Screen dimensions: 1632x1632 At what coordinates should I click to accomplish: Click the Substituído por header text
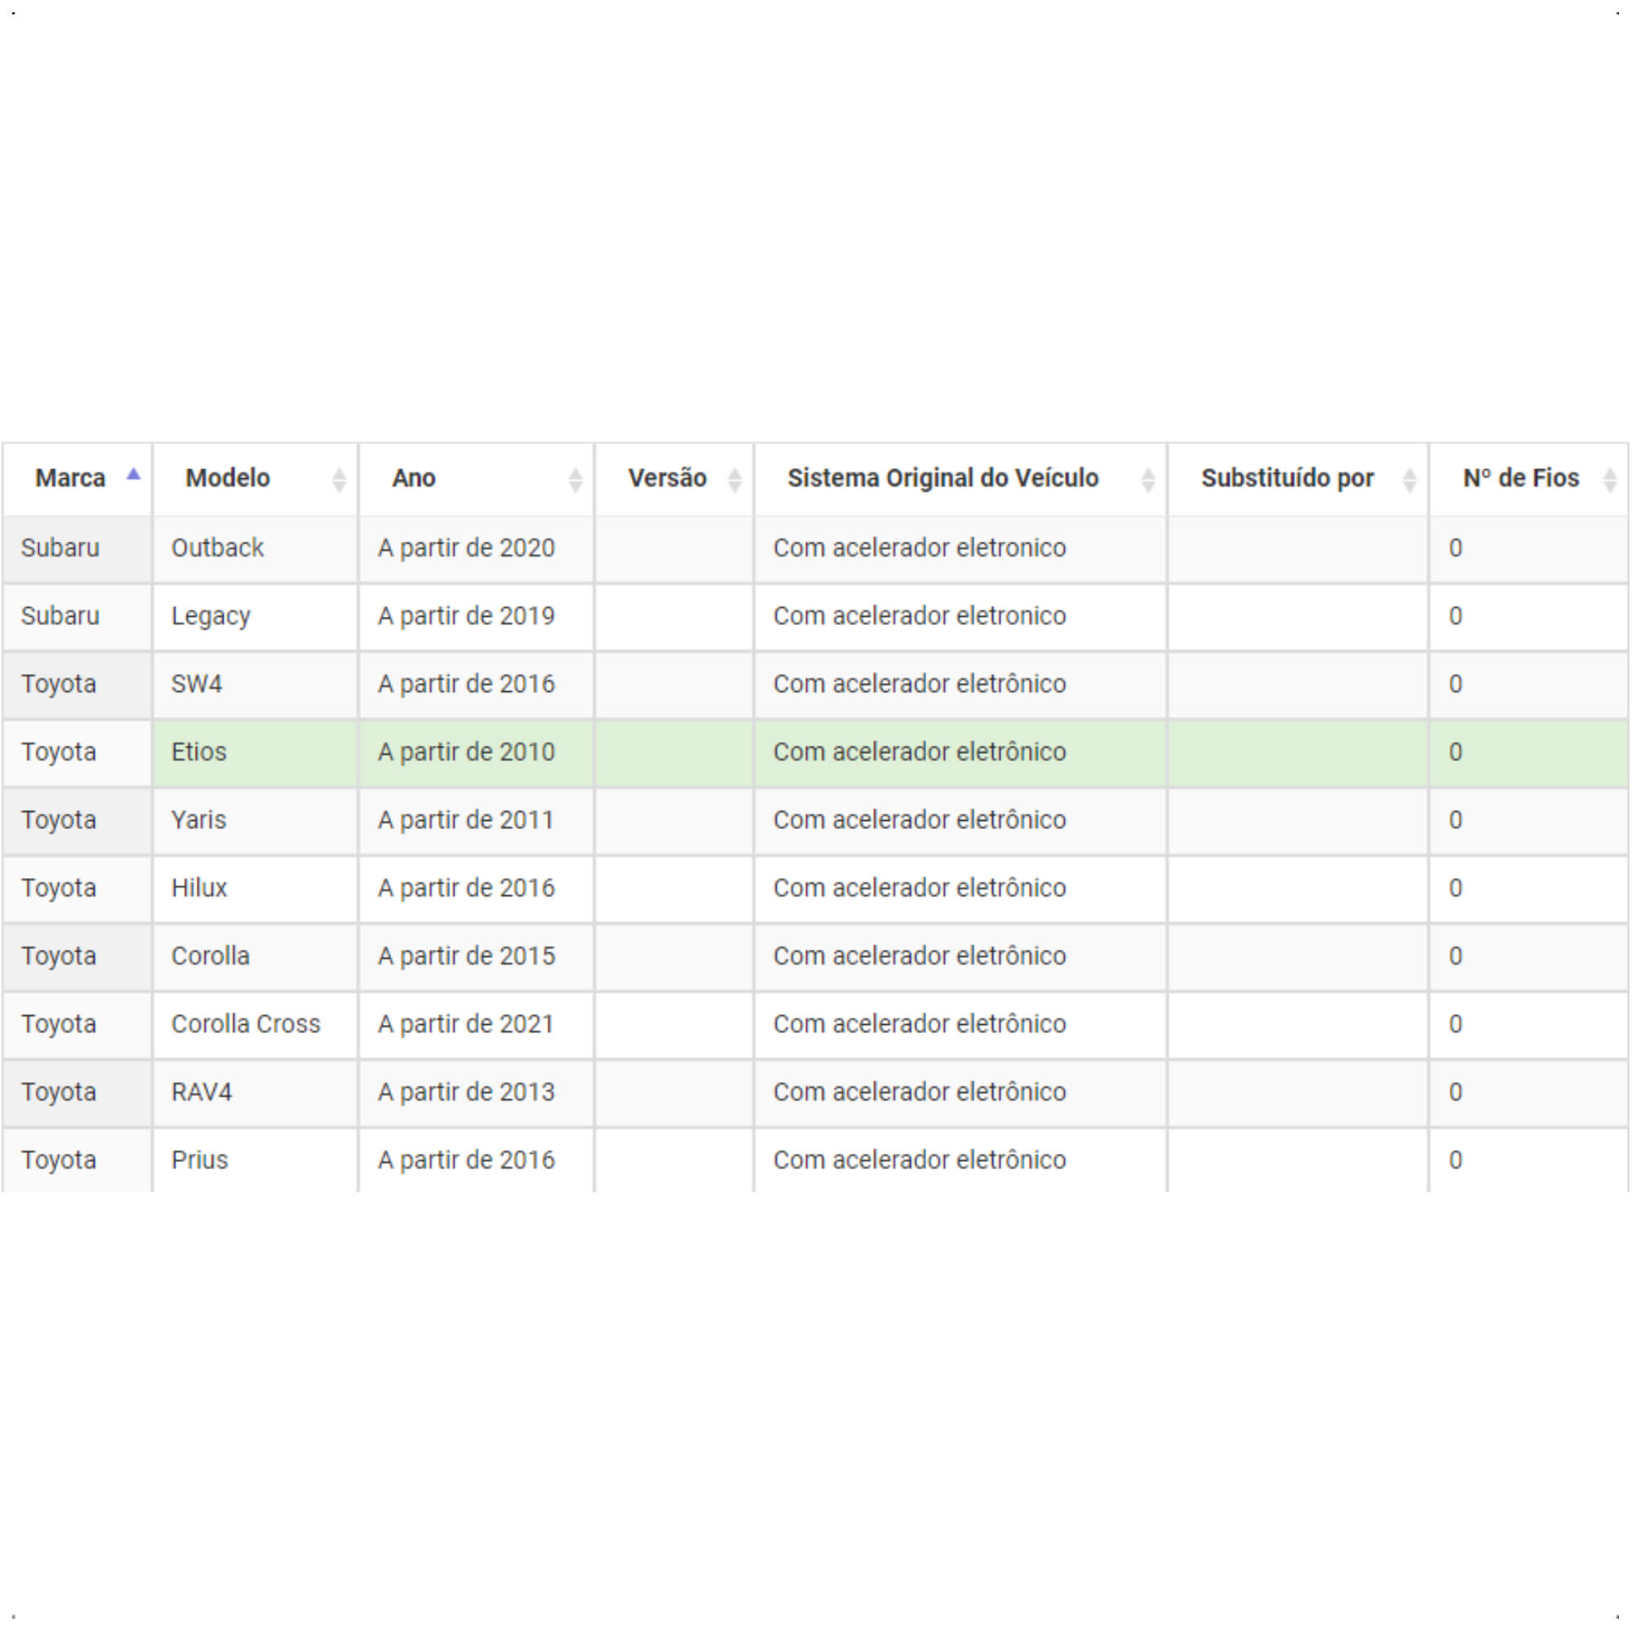[x=1288, y=478]
